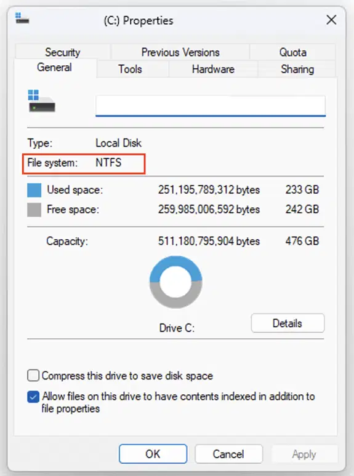Screen dimensions: 354x476
Task: Click the 476 GB capacity value
Action: point(302,241)
